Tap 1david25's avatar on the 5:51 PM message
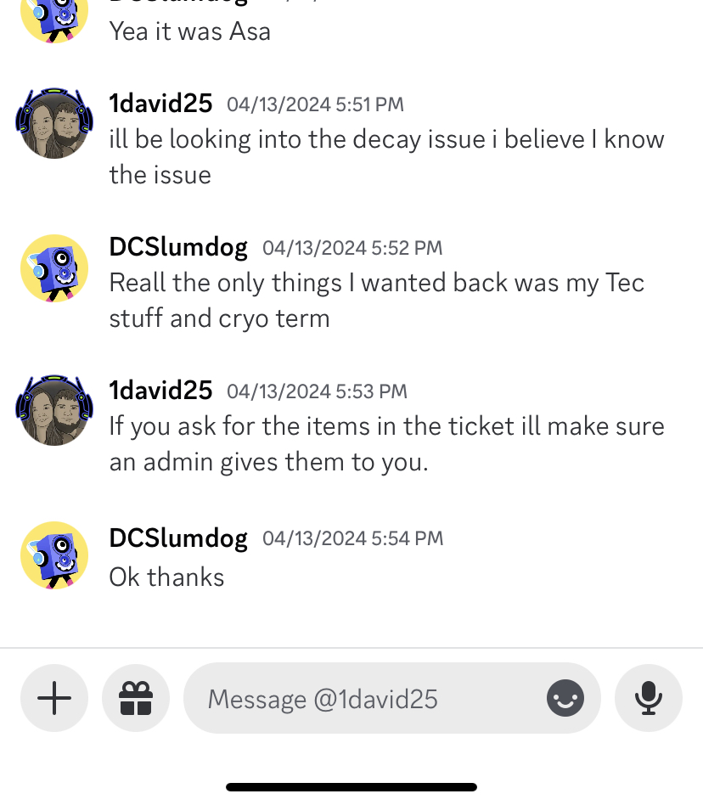Image resolution: width=703 pixels, height=805 pixels. click(54, 123)
